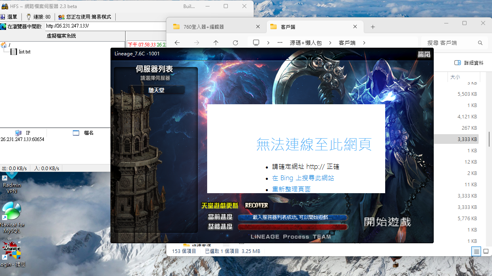Image resolution: width=492 pixels, height=276 pixels.
Task: Select list.txt in HFS virtual file system
Action: click(x=21, y=52)
